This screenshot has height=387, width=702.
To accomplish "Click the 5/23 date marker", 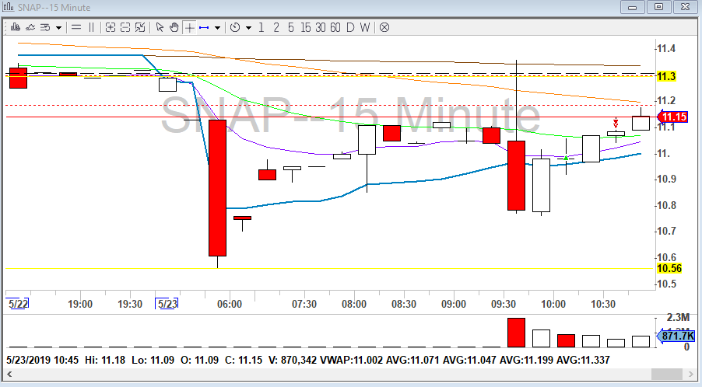I will 167,304.
